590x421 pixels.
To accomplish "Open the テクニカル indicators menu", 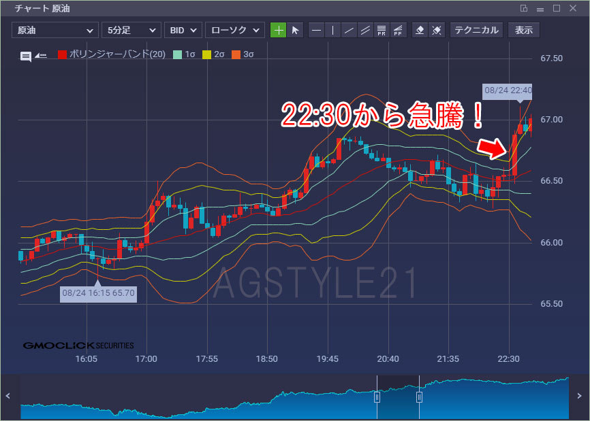I will [476, 30].
